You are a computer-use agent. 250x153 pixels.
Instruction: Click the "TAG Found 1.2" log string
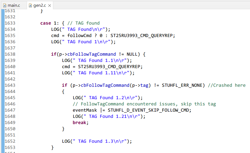coord(111,98)
